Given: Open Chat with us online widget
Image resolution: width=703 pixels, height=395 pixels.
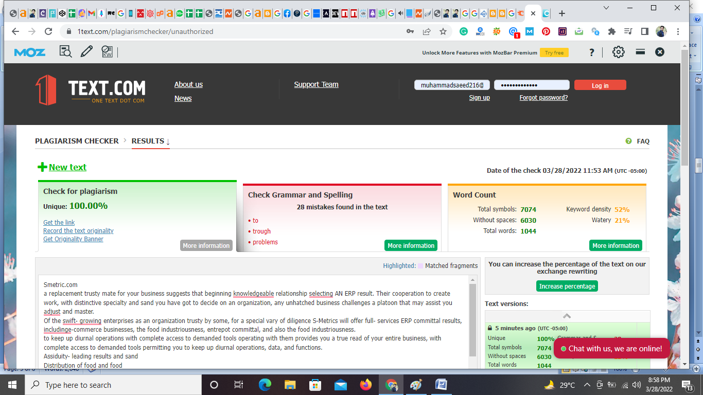Looking at the screenshot, I should (611, 348).
